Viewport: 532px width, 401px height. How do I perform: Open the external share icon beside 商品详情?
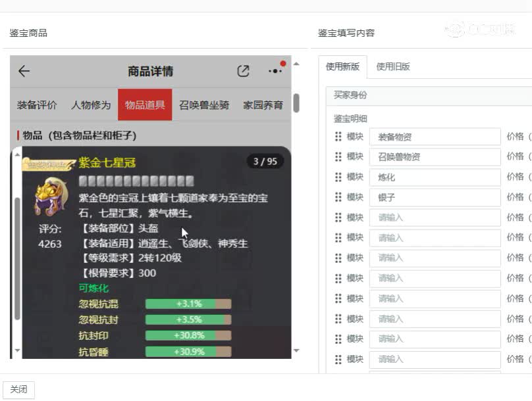click(x=244, y=70)
